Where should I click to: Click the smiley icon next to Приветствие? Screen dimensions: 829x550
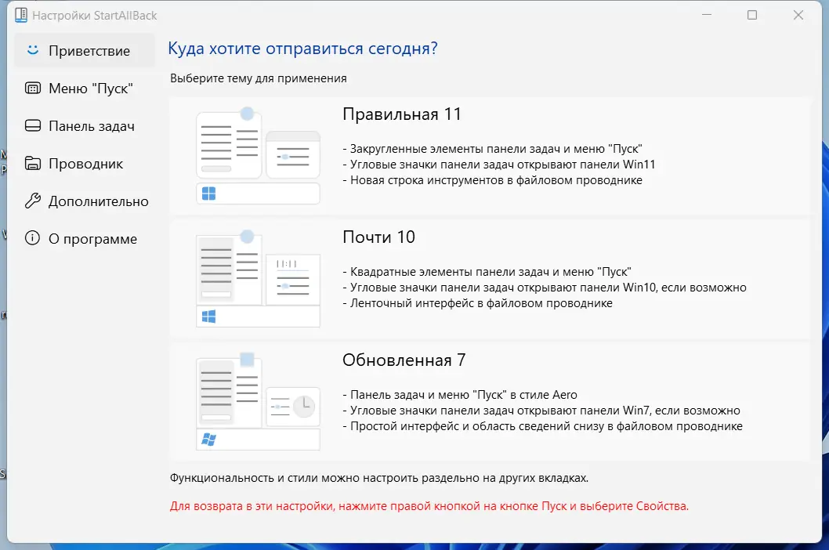pyautogui.click(x=32, y=50)
